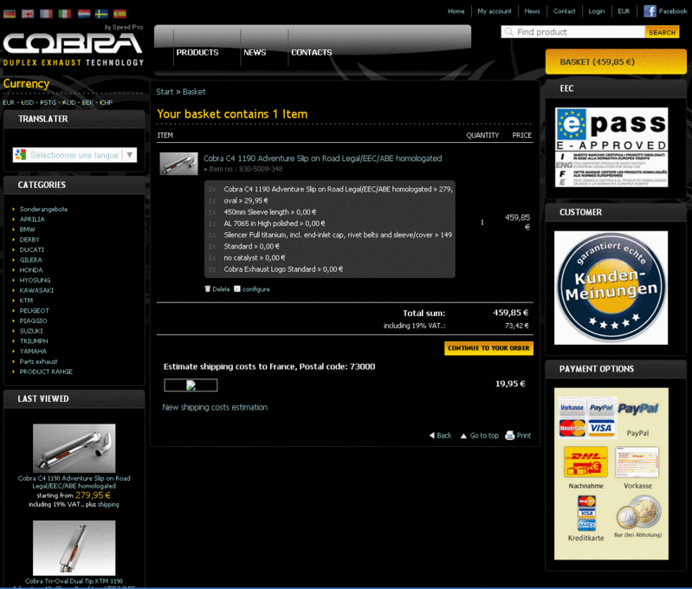Image resolution: width=692 pixels, height=589 pixels.
Task: Open YAMAHA category
Action: (33, 351)
